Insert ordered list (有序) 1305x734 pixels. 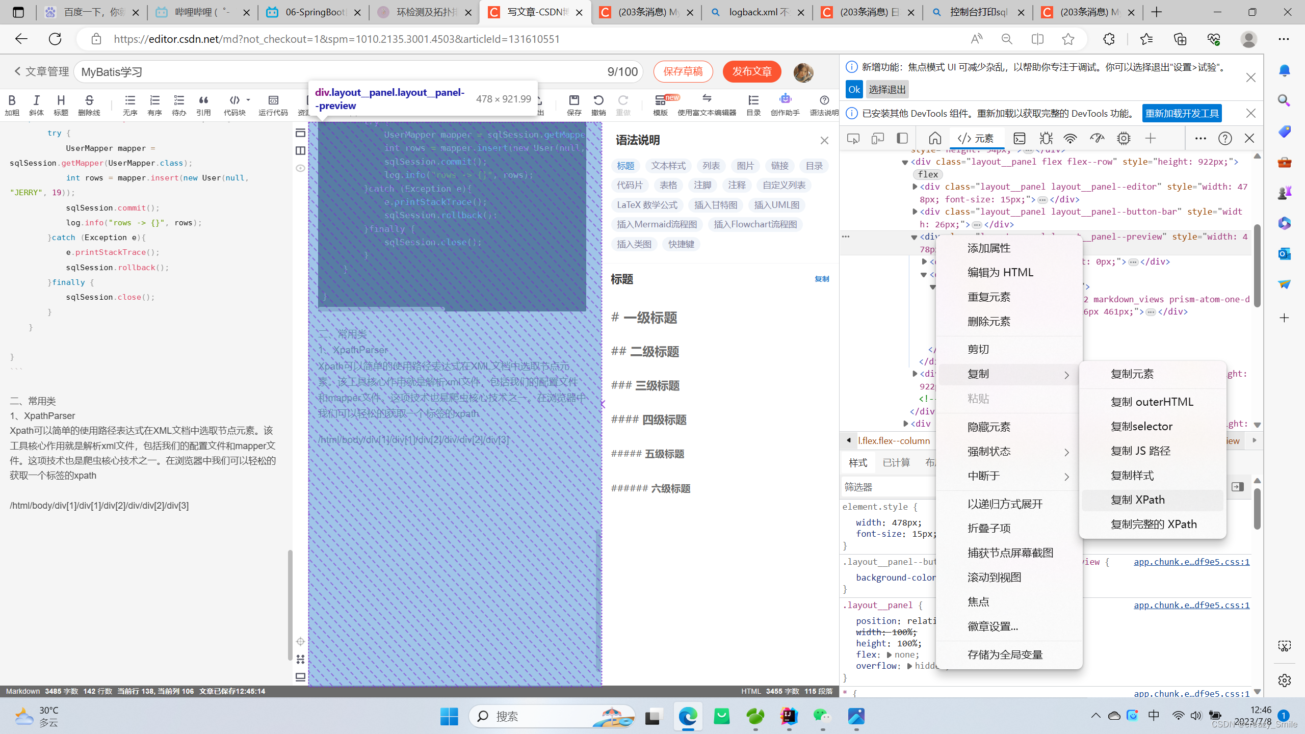154,104
